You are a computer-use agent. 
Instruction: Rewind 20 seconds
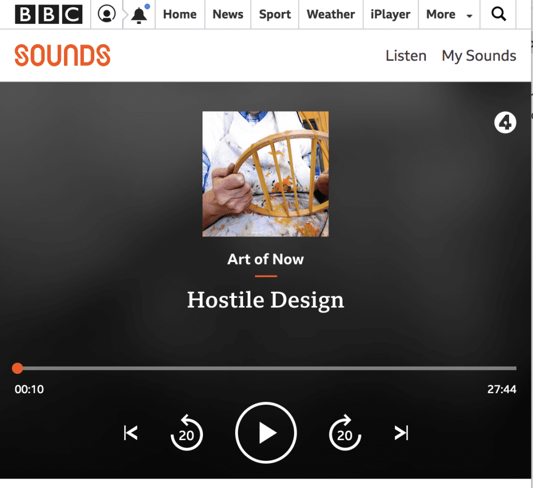(187, 433)
